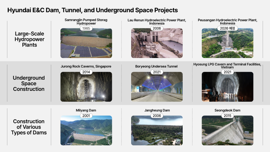Click the Samrangjin Pumped Storage Hydropower photo
This screenshot has height=152, width=270.
tap(86, 43)
